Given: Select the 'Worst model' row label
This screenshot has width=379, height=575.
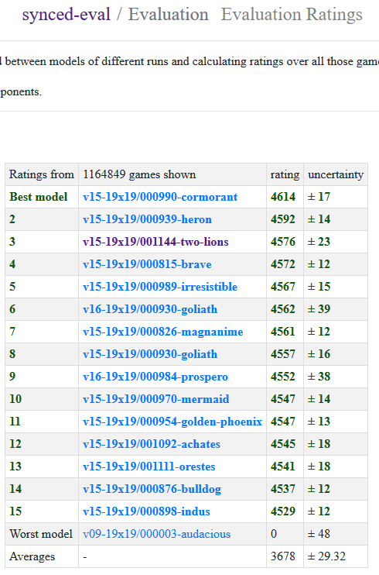Looking at the screenshot, I should [x=41, y=534].
